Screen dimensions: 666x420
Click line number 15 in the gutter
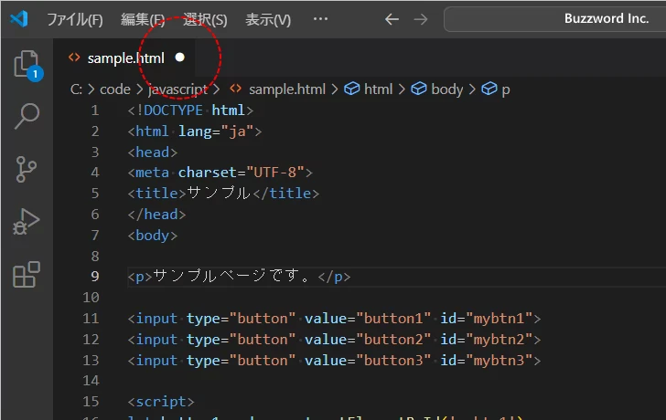[91, 402]
